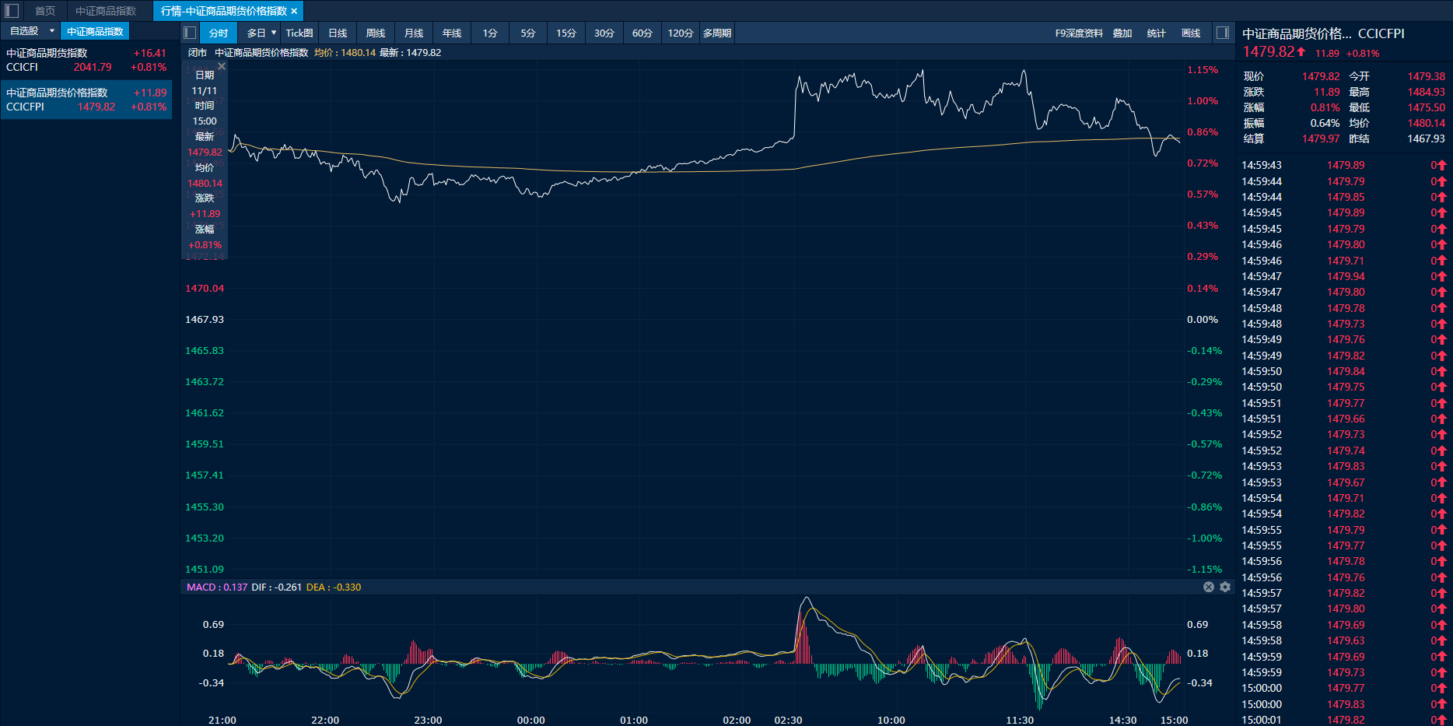Viewport: 1453px width, 726px height.
Task: Remove the MACD indicator with circled X
Action: pyautogui.click(x=1209, y=587)
